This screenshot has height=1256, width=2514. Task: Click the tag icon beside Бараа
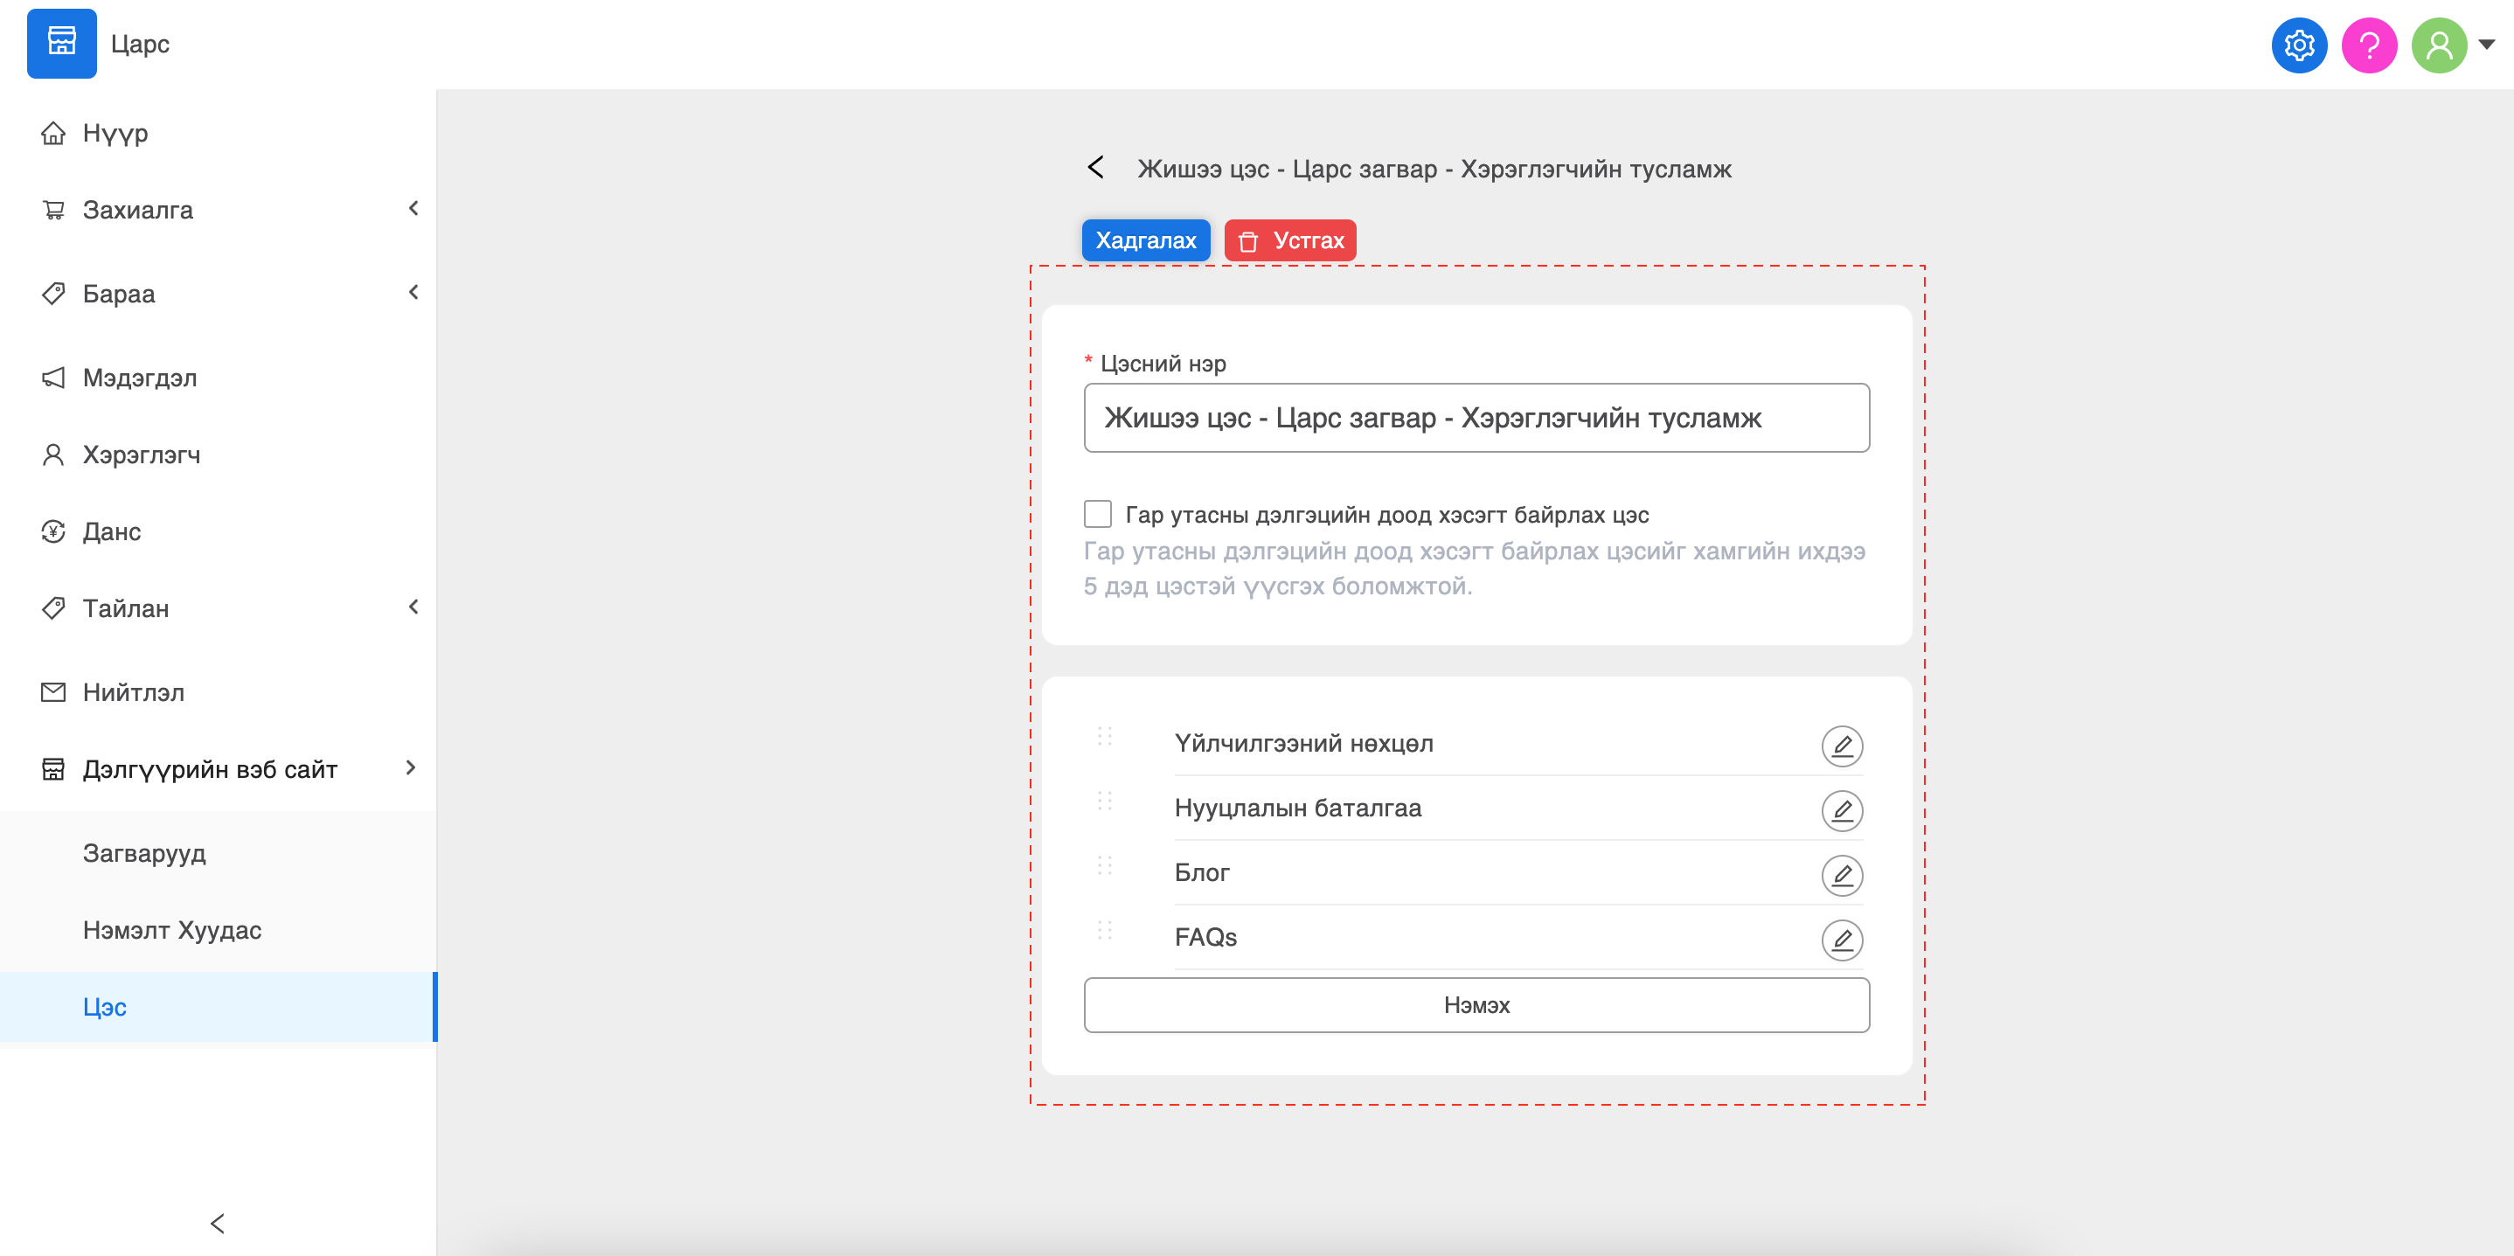[x=53, y=294]
